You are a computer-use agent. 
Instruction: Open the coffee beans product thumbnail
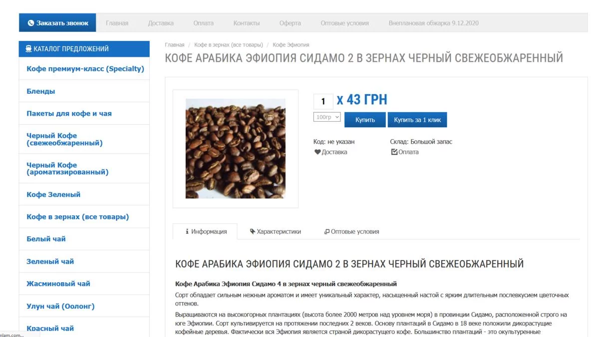click(x=236, y=149)
